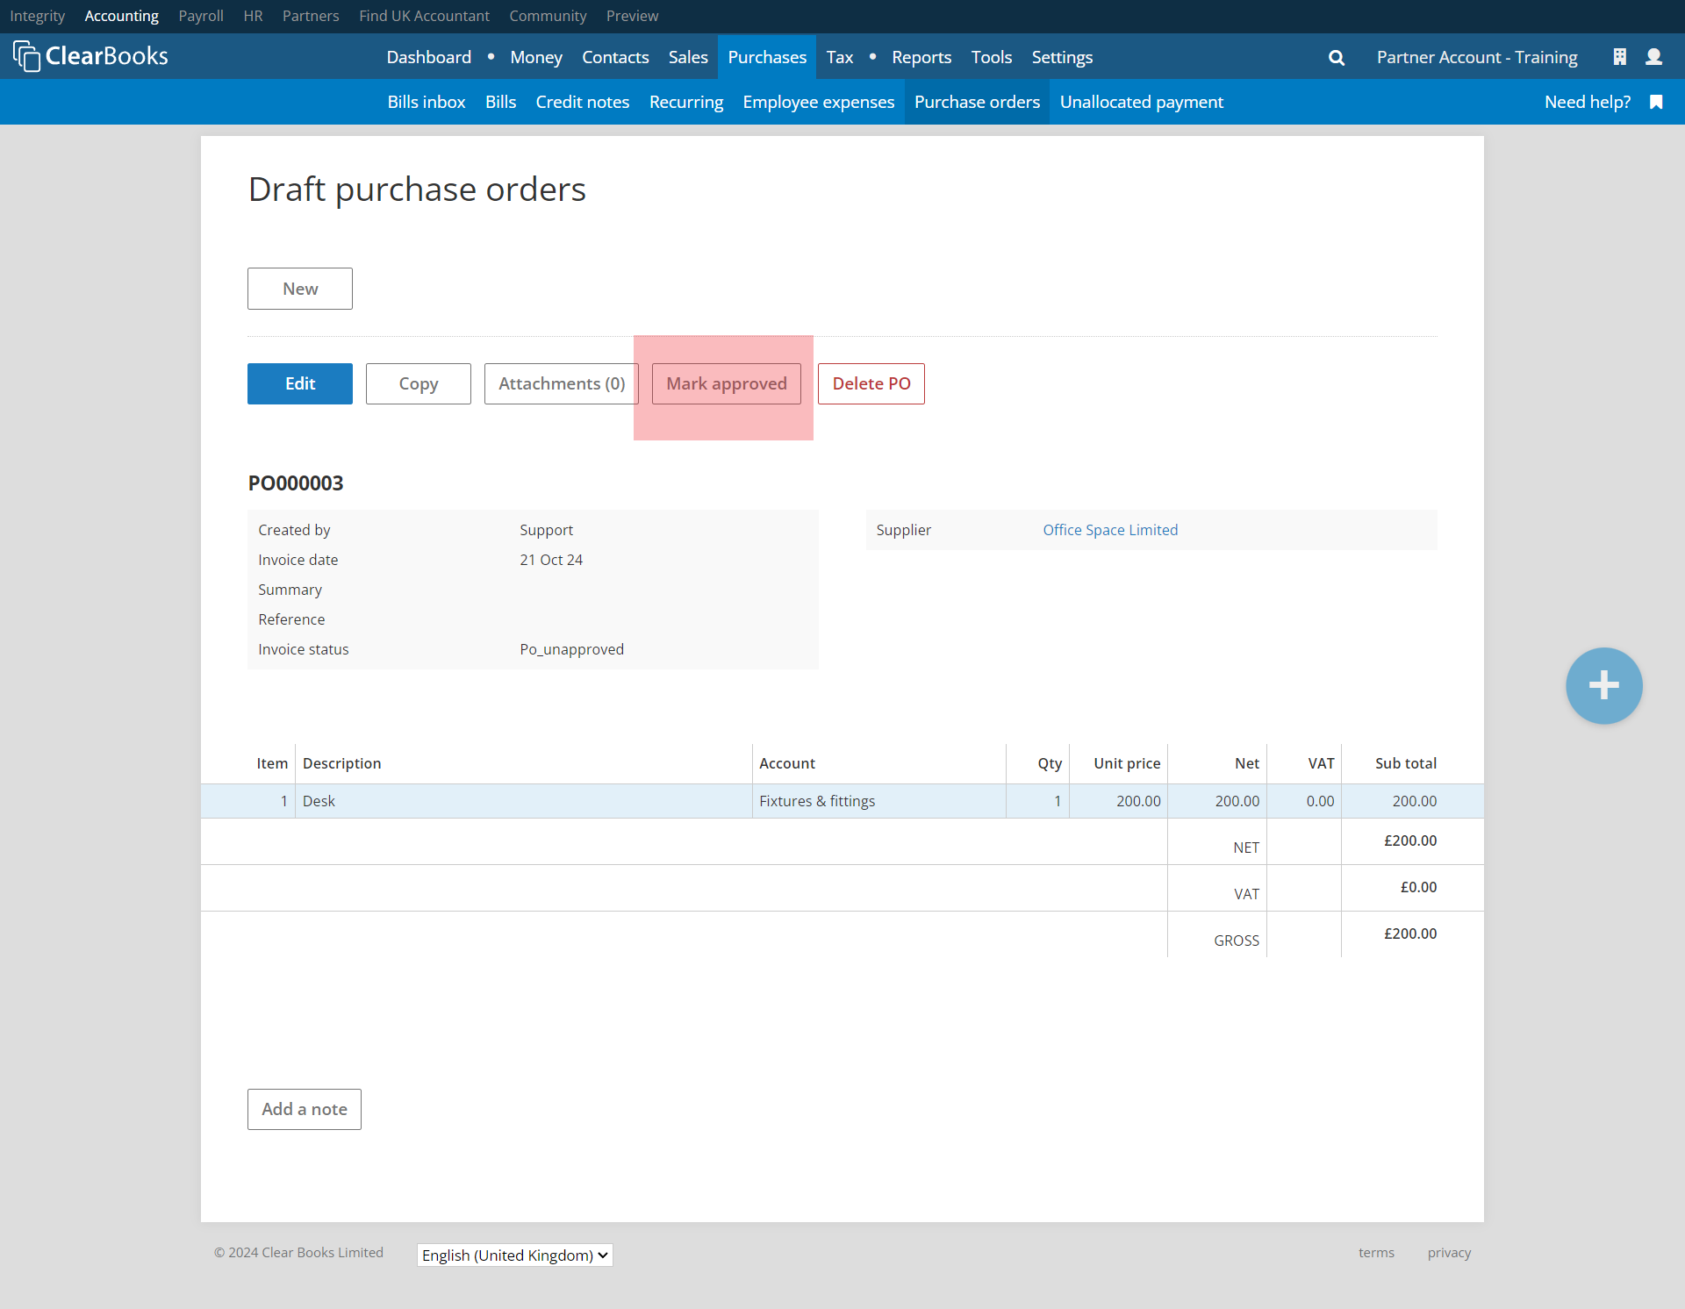Click the Delete PO button
The height and width of the screenshot is (1309, 1685).
(x=871, y=383)
